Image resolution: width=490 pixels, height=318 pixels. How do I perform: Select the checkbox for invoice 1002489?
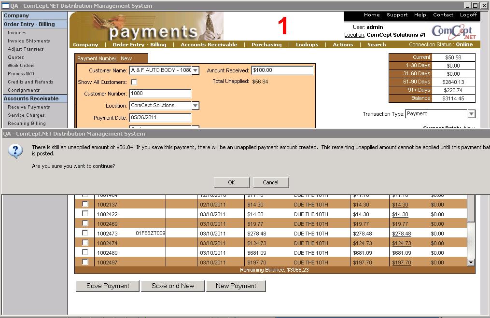(x=85, y=252)
